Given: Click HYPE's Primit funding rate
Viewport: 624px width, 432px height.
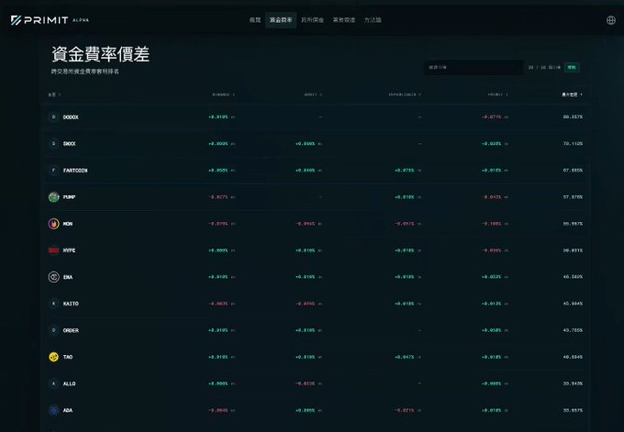Looking at the screenshot, I should pyautogui.click(x=492, y=250).
